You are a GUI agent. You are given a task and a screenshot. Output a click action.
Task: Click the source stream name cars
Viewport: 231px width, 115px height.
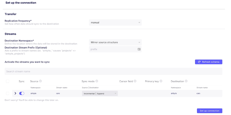tap(58, 93)
